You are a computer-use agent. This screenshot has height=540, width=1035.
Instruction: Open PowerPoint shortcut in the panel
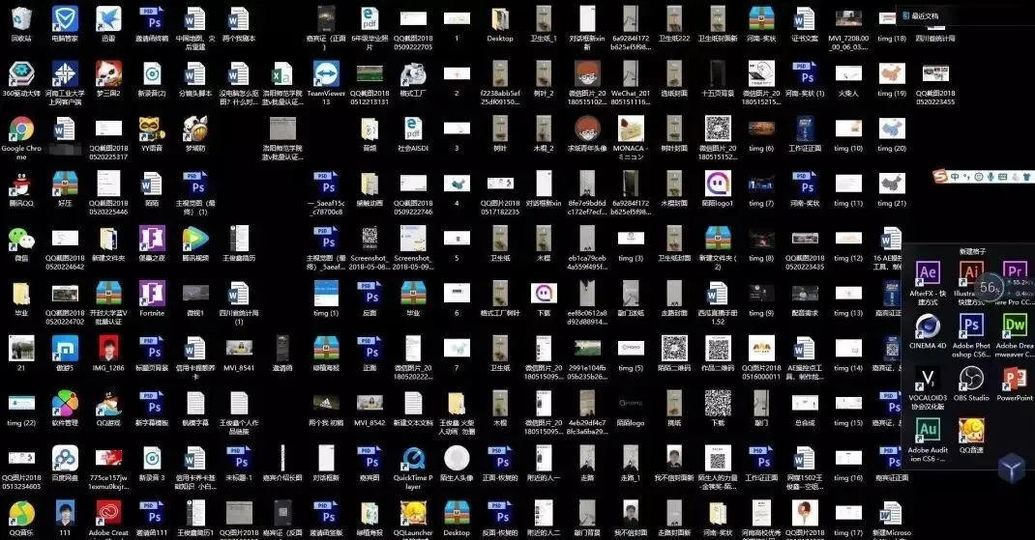(x=1015, y=379)
